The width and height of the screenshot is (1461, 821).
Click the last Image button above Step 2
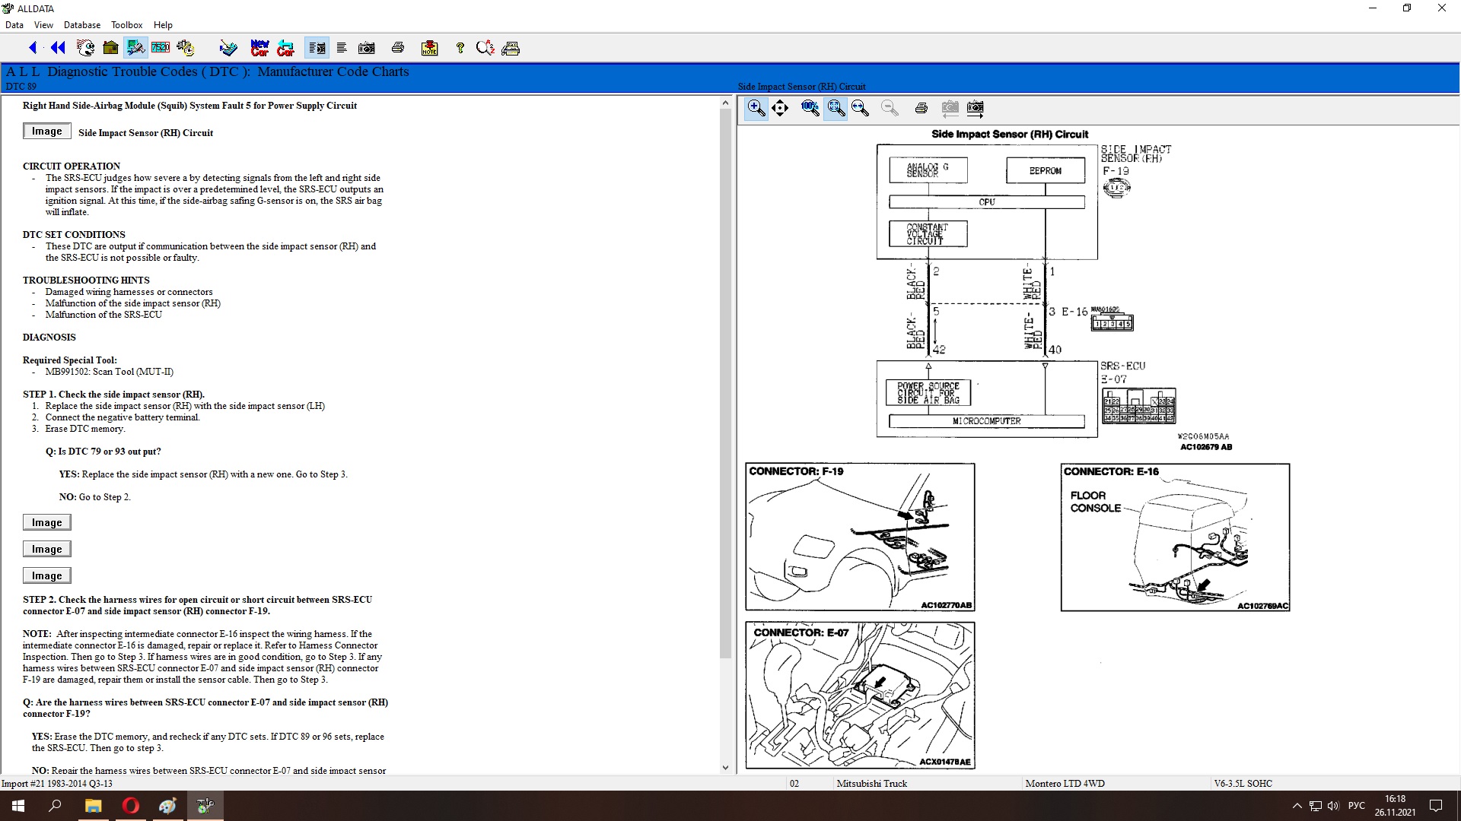tap(46, 575)
